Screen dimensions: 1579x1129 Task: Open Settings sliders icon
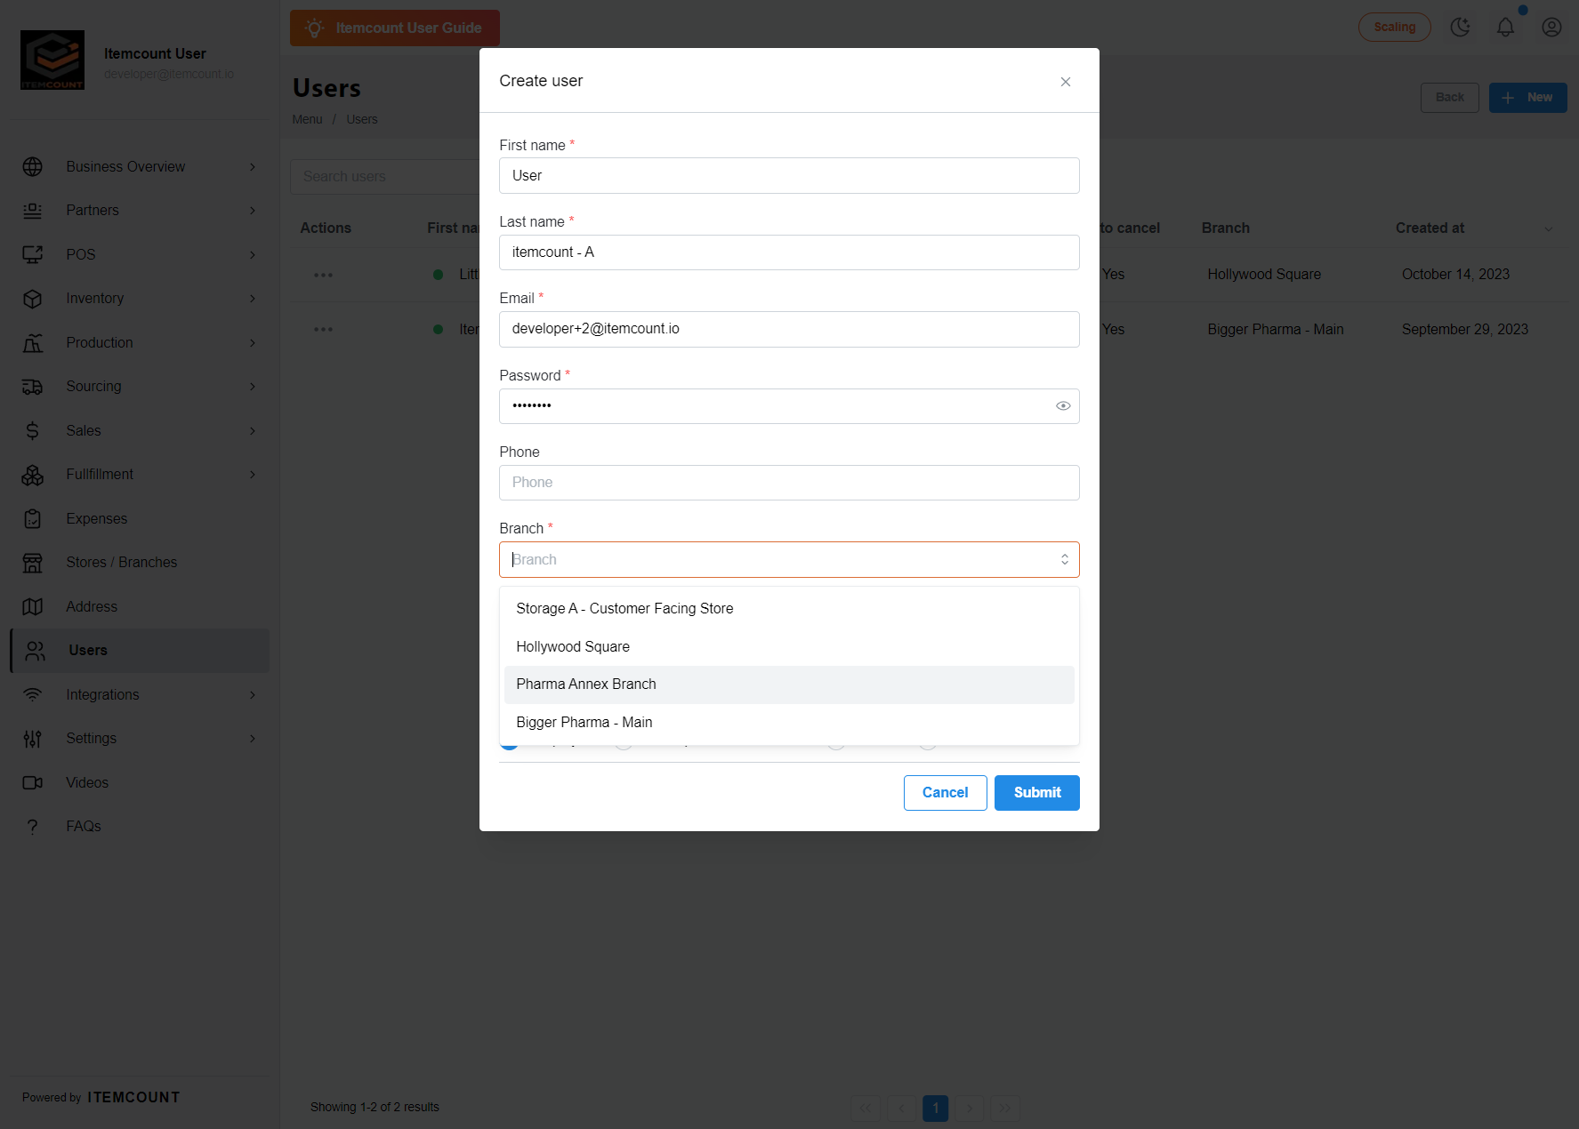[33, 739]
